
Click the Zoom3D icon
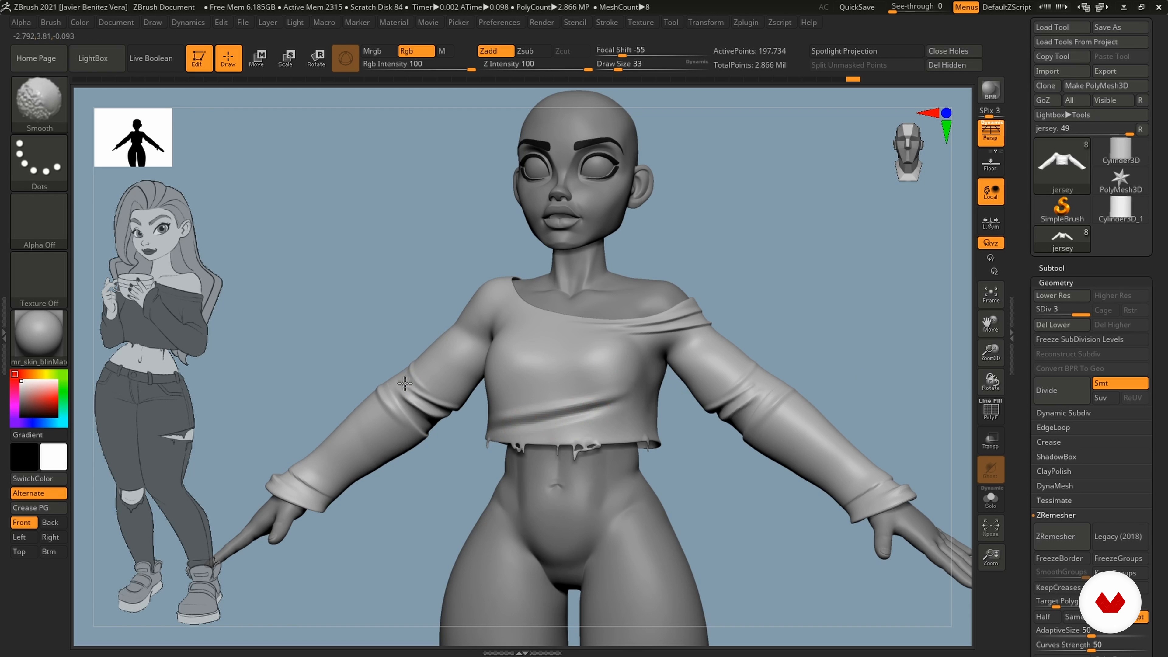tap(990, 353)
